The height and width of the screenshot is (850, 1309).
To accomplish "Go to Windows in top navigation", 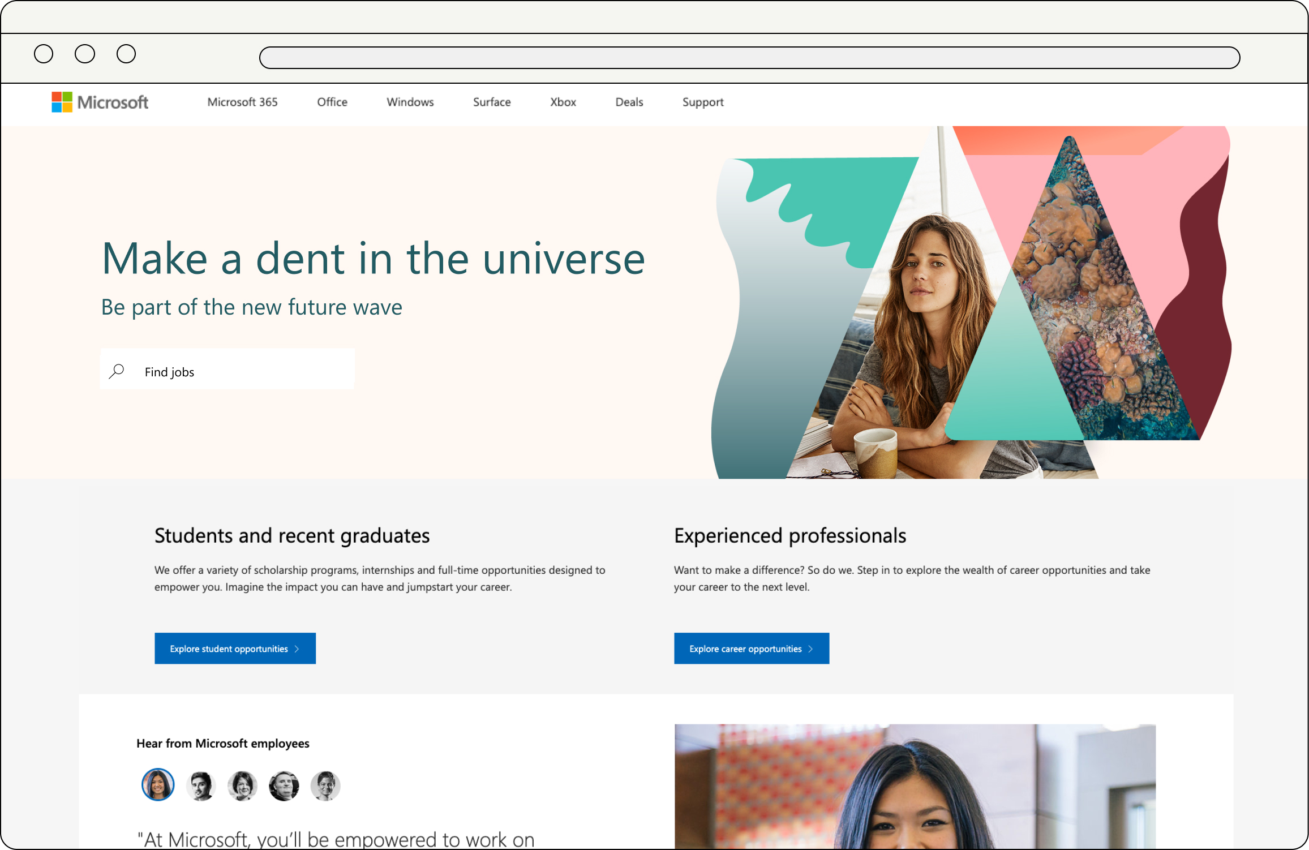I will click(x=410, y=102).
